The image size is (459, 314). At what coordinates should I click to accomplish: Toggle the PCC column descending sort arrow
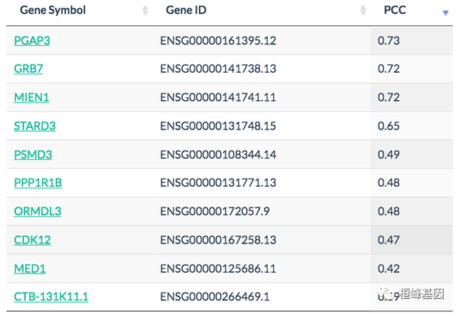445,12
